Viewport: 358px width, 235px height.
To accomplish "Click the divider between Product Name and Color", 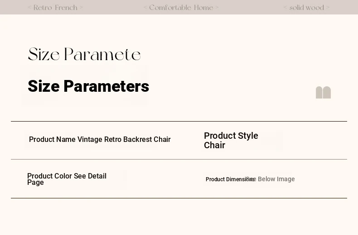I will tap(179, 159).
